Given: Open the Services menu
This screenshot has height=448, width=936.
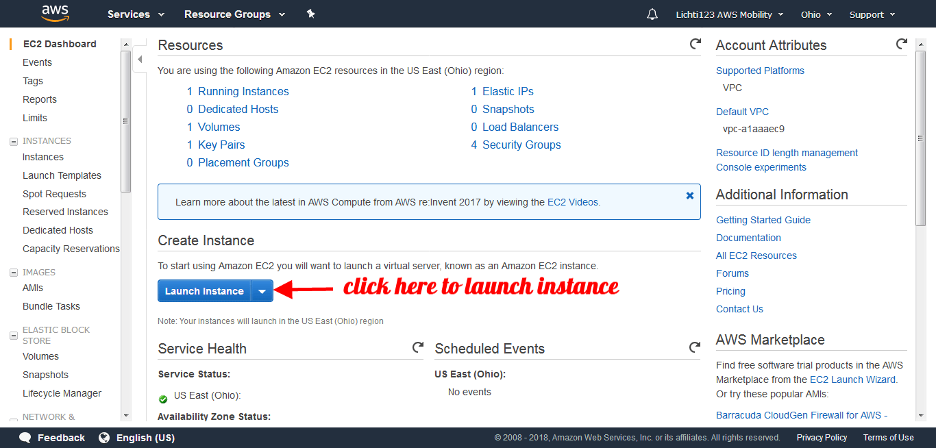Looking at the screenshot, I should [136, 14].
